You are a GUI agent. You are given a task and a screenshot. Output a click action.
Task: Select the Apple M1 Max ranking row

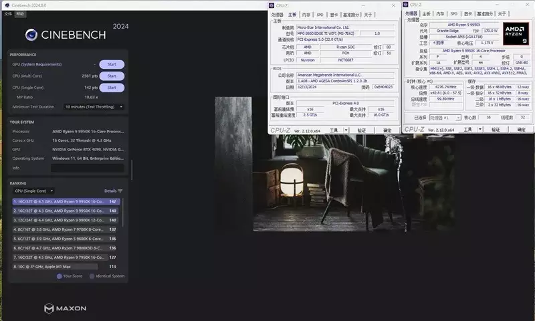point(66,267)
